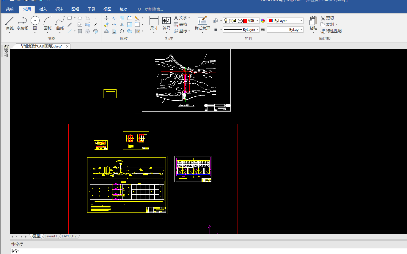Toggle layer freeze sun icon
The height and width of the screenshot is (254, 407).
click(231, 21)
